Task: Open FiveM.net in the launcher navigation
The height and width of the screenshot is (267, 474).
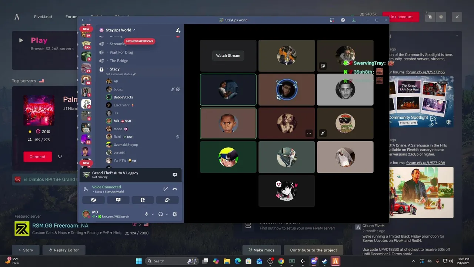Action: click(43, 17)
